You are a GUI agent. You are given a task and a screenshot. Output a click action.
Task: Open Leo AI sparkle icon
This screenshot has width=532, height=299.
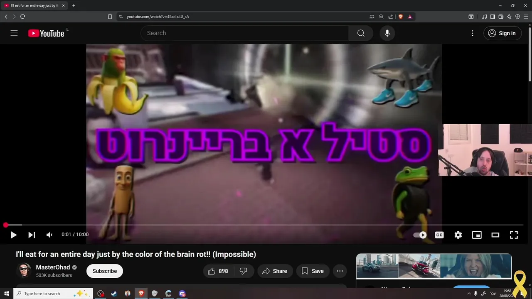tap(509, 17)
